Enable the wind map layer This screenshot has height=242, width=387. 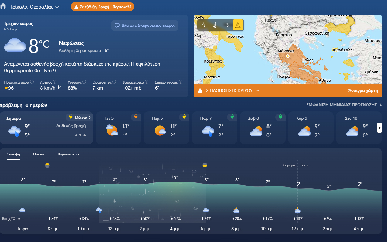click(226, 25)
